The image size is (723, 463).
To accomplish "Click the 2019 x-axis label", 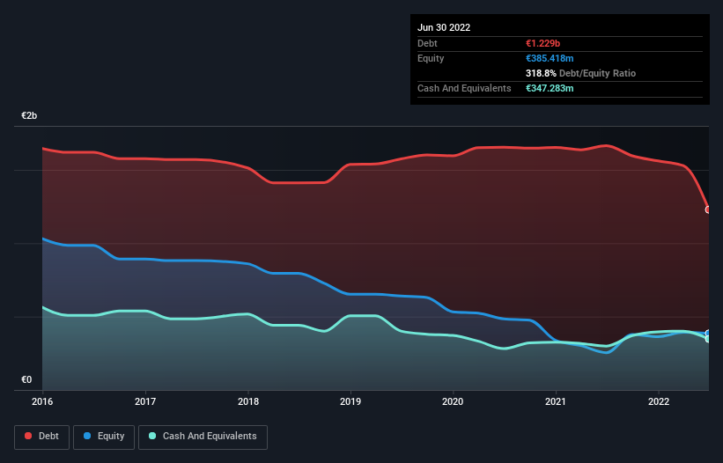I will (350, 401).
